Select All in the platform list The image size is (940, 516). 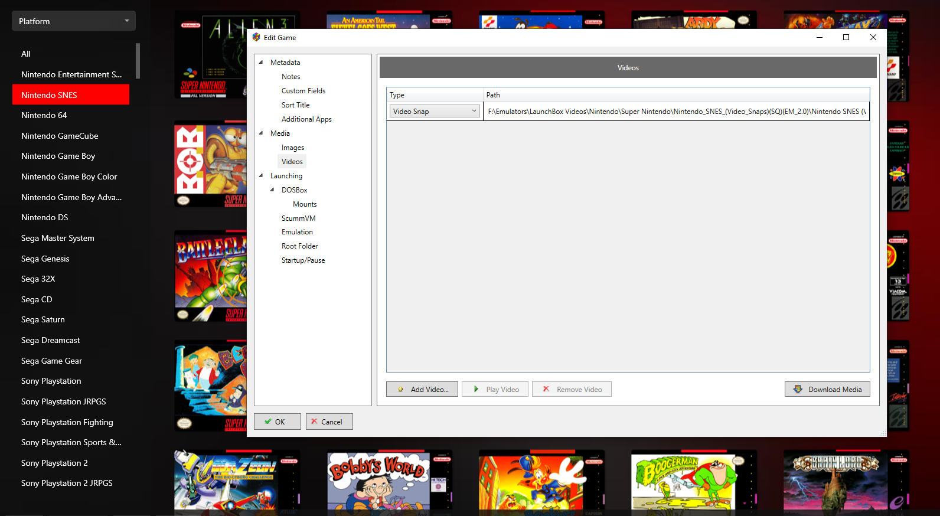71,54
